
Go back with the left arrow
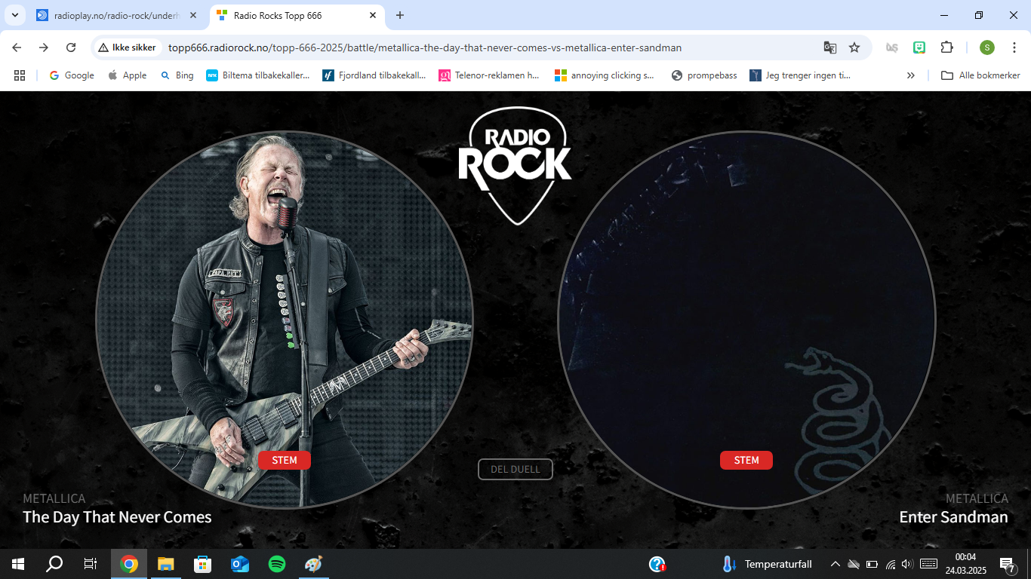[x=17, y=47]
